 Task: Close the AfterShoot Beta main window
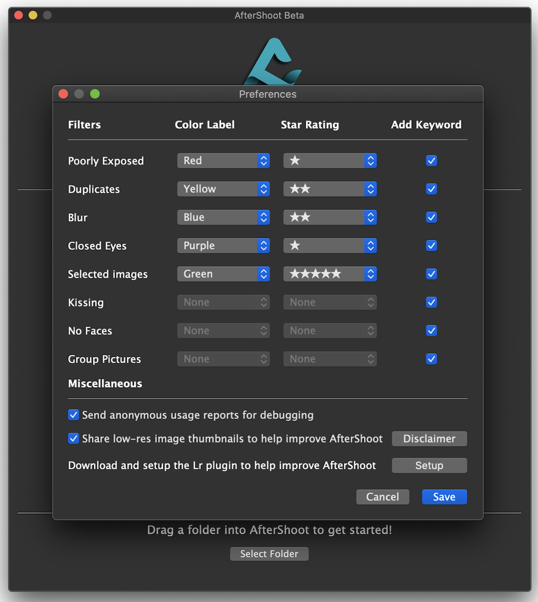click(18, 15)
